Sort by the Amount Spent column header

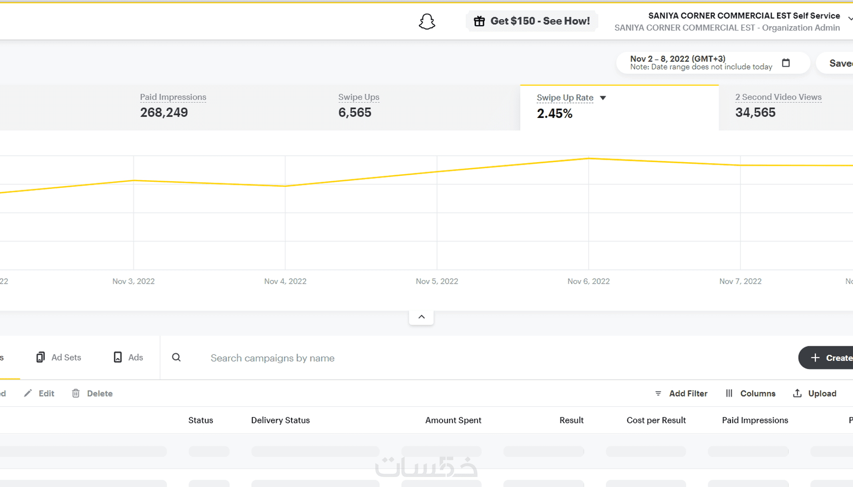[x=453, y=420]
